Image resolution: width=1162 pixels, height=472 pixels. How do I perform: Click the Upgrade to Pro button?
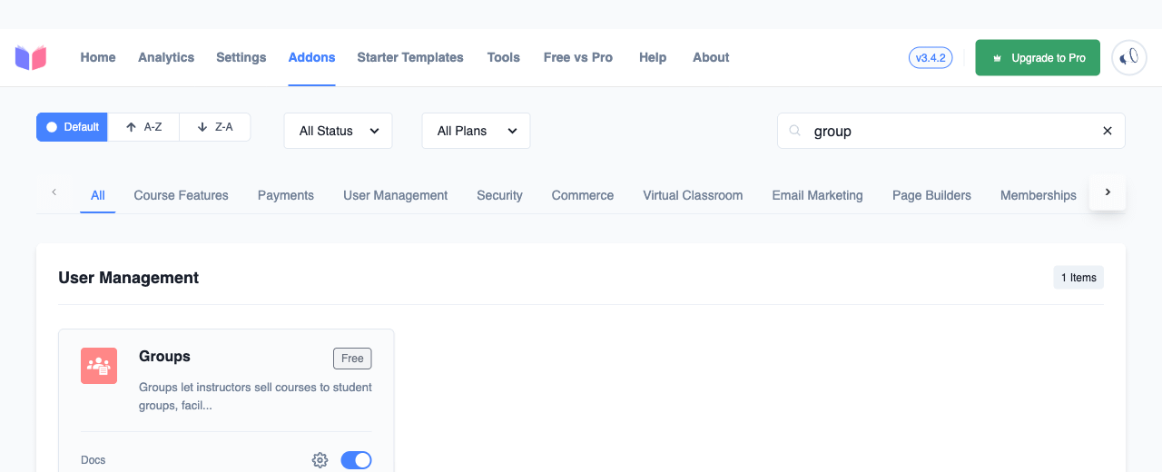[x=1038, y=57]
